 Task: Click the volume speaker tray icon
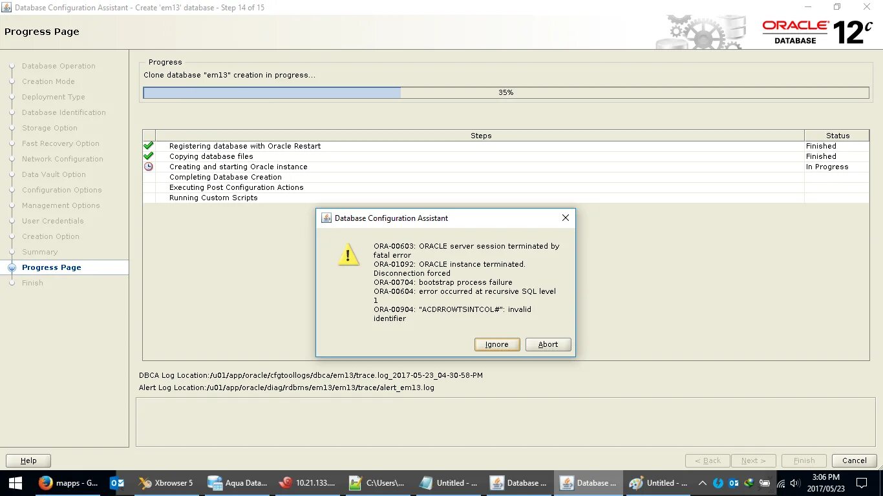pyautogui.click(x=795, y=483)
